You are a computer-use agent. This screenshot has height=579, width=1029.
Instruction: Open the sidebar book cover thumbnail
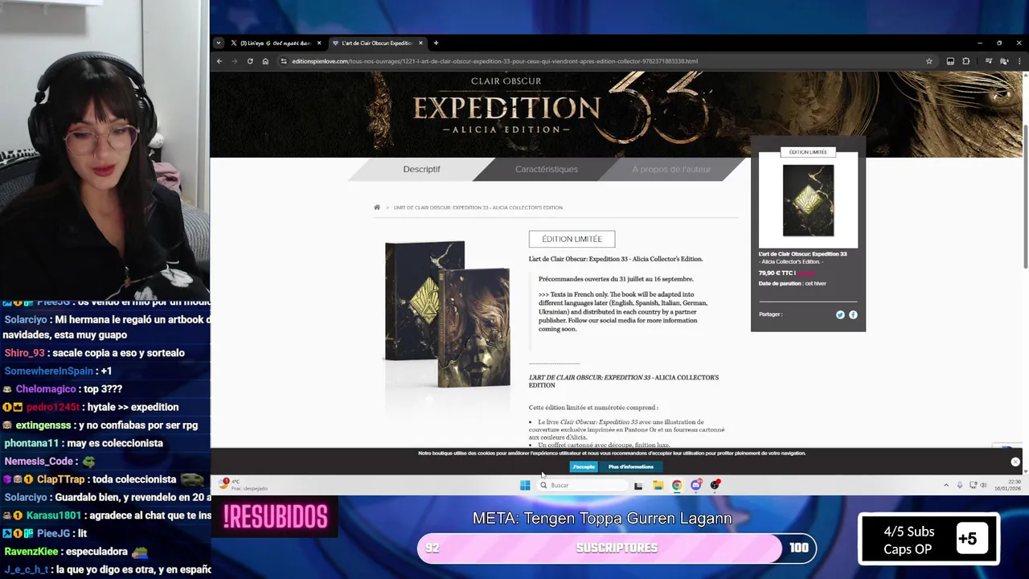point(808,200)
